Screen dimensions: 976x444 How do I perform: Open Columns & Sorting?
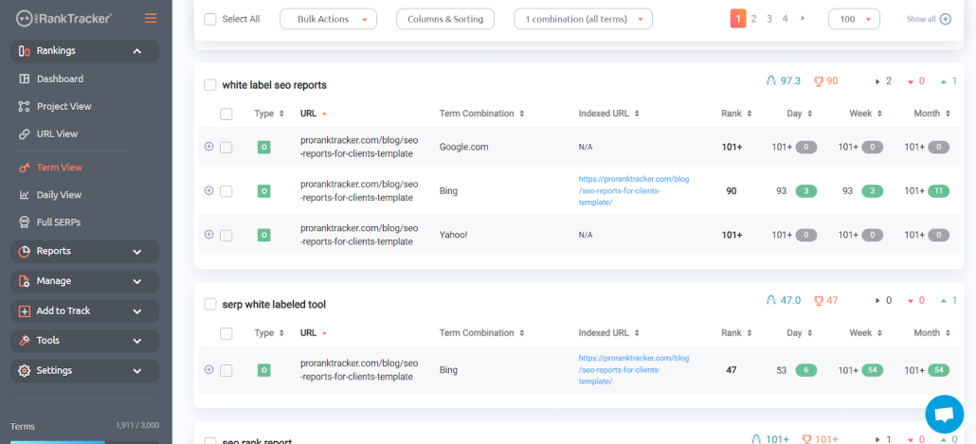tap(445, 19)
